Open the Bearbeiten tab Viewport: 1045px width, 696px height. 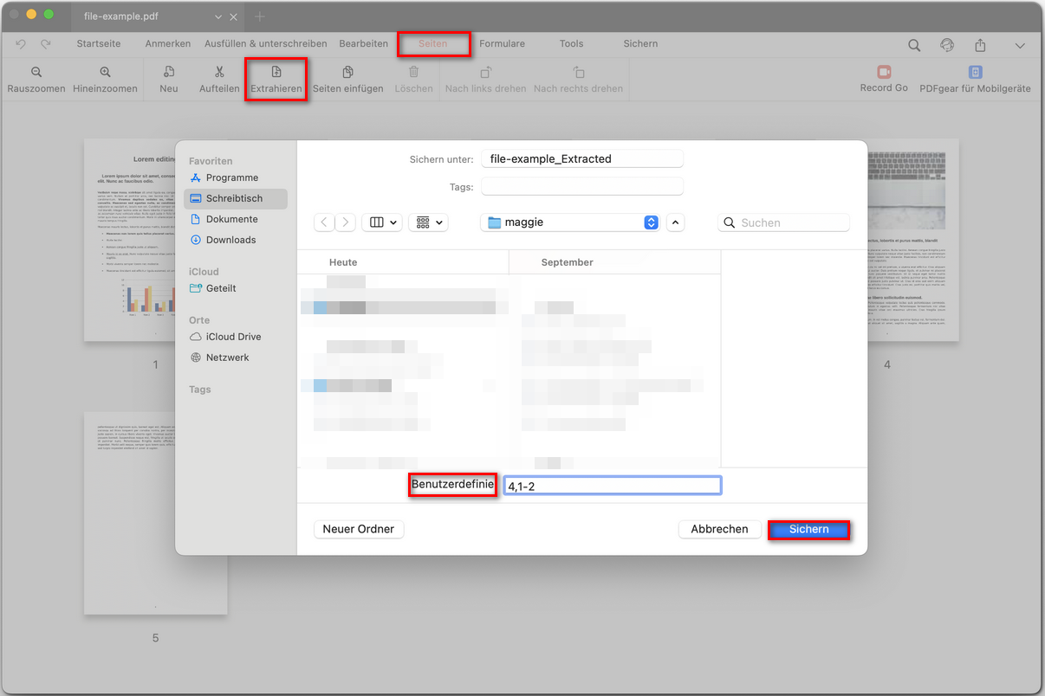coord(363,43)
